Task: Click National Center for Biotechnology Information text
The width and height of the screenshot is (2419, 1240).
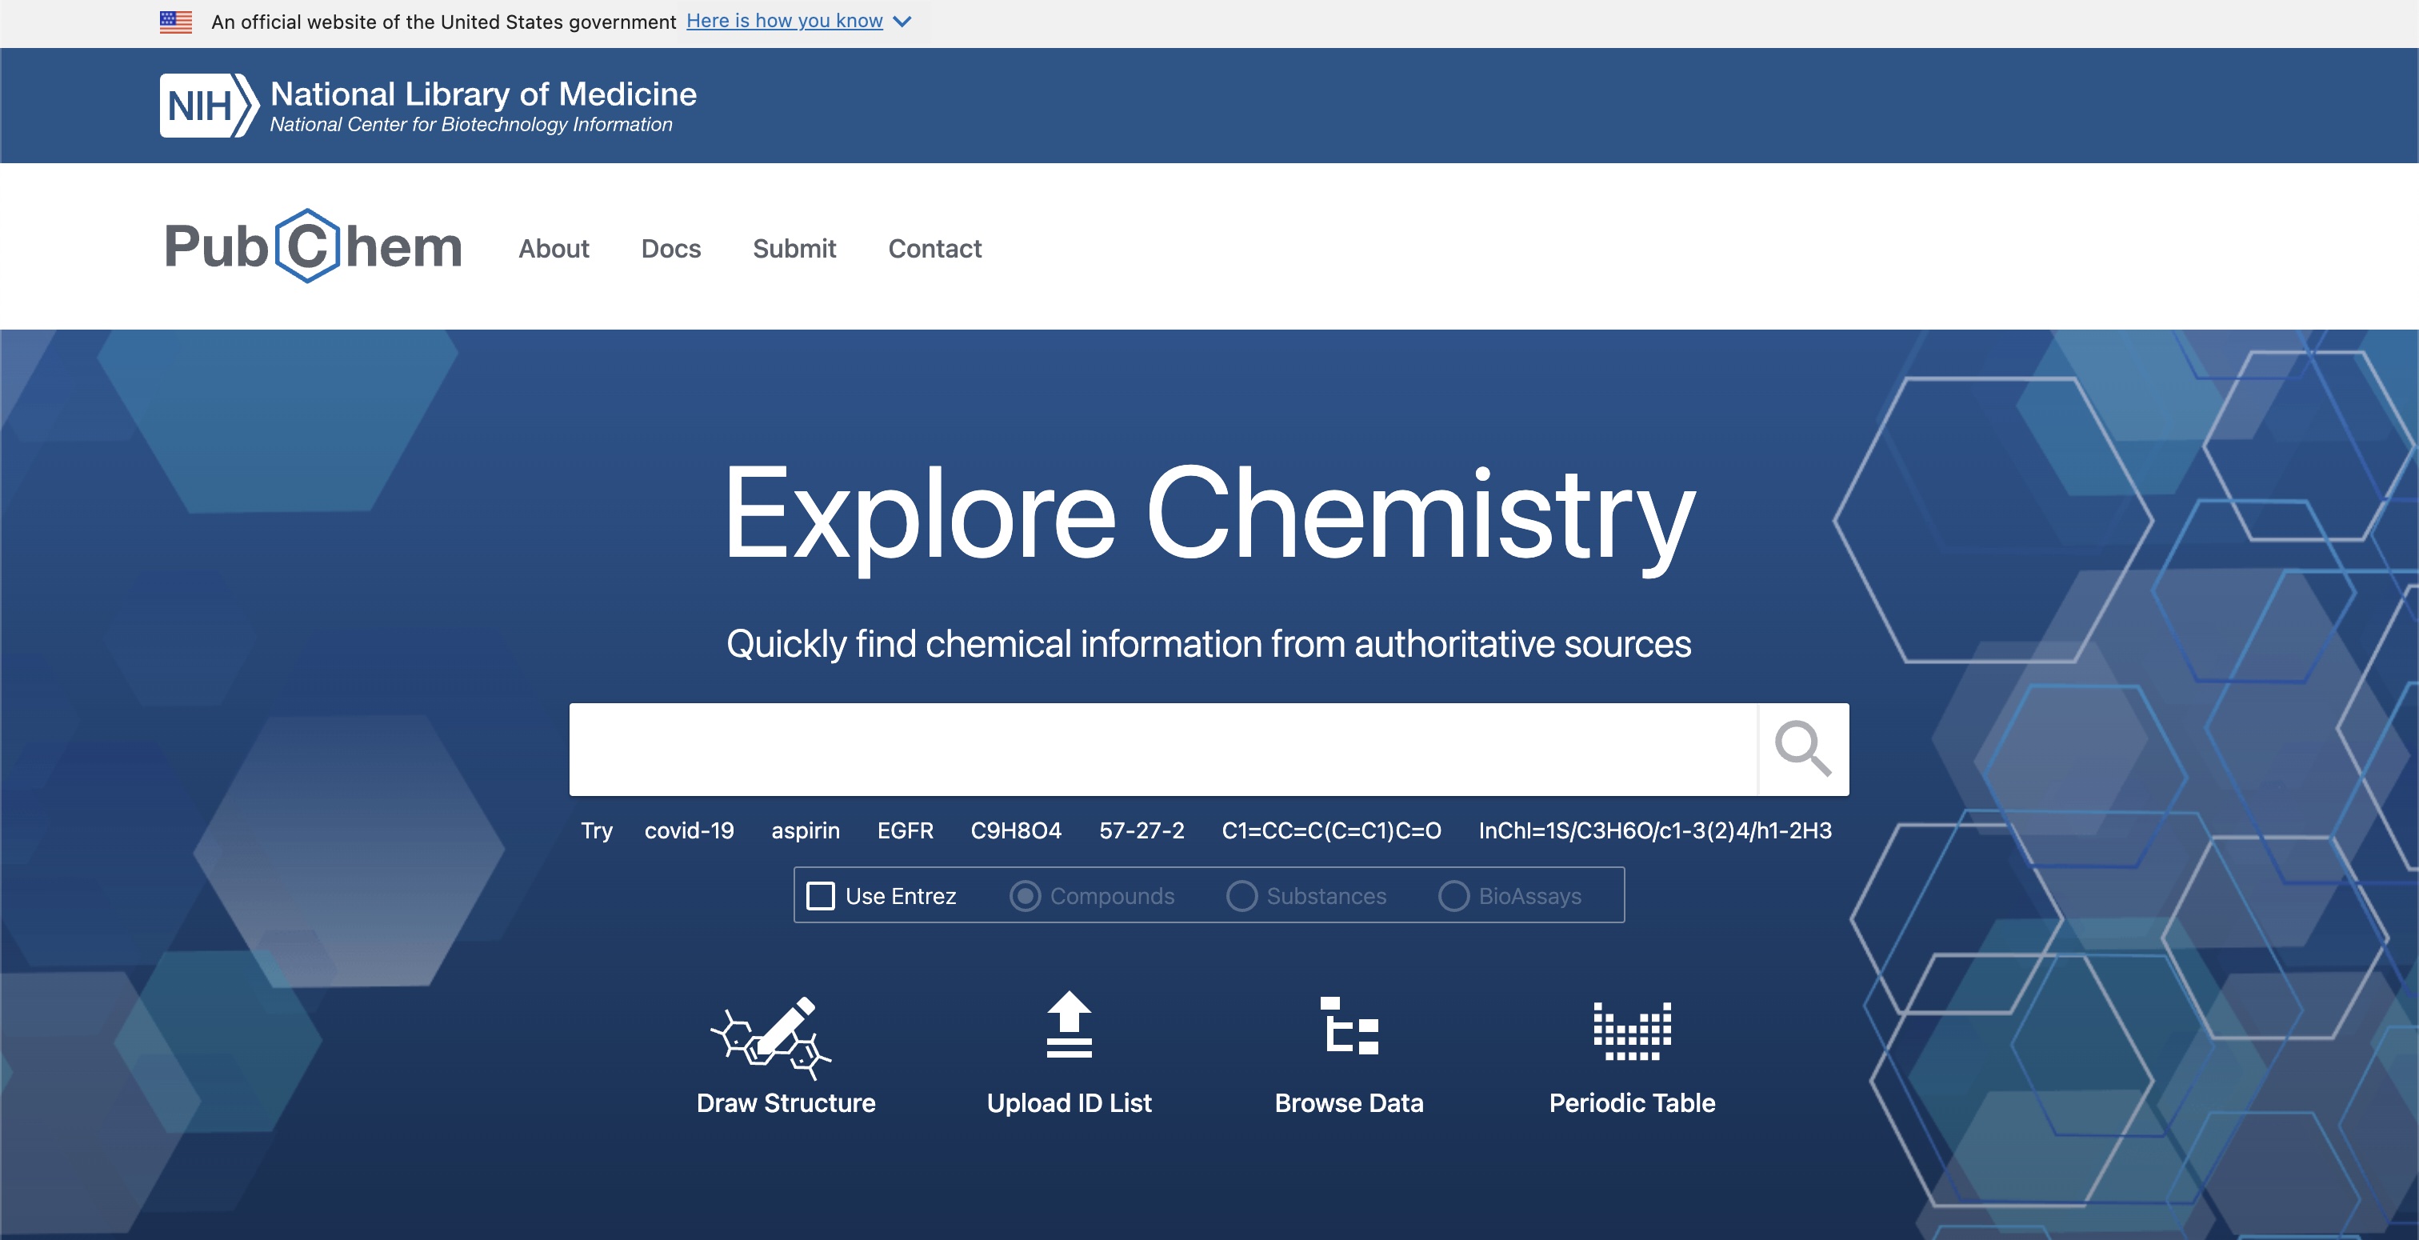Action: click(x=471, y=125)
